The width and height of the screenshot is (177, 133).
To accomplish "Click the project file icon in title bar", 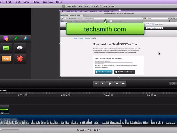I will pyautogui.click(x=64, y=6).
